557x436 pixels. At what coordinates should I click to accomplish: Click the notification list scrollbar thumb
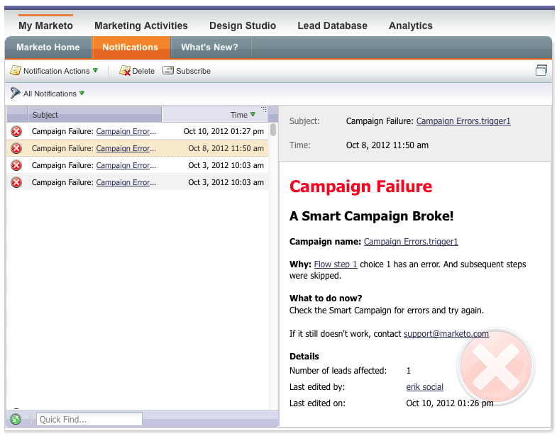point(272,130)
